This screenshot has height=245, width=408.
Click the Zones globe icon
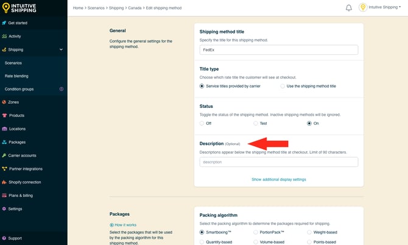coord(4,102)
